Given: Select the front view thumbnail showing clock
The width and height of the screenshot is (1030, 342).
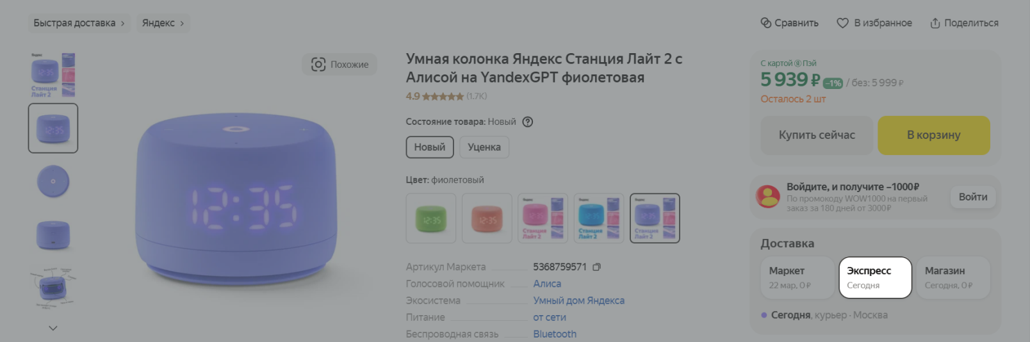Looking at the screenshot, I should click(53, 128).
